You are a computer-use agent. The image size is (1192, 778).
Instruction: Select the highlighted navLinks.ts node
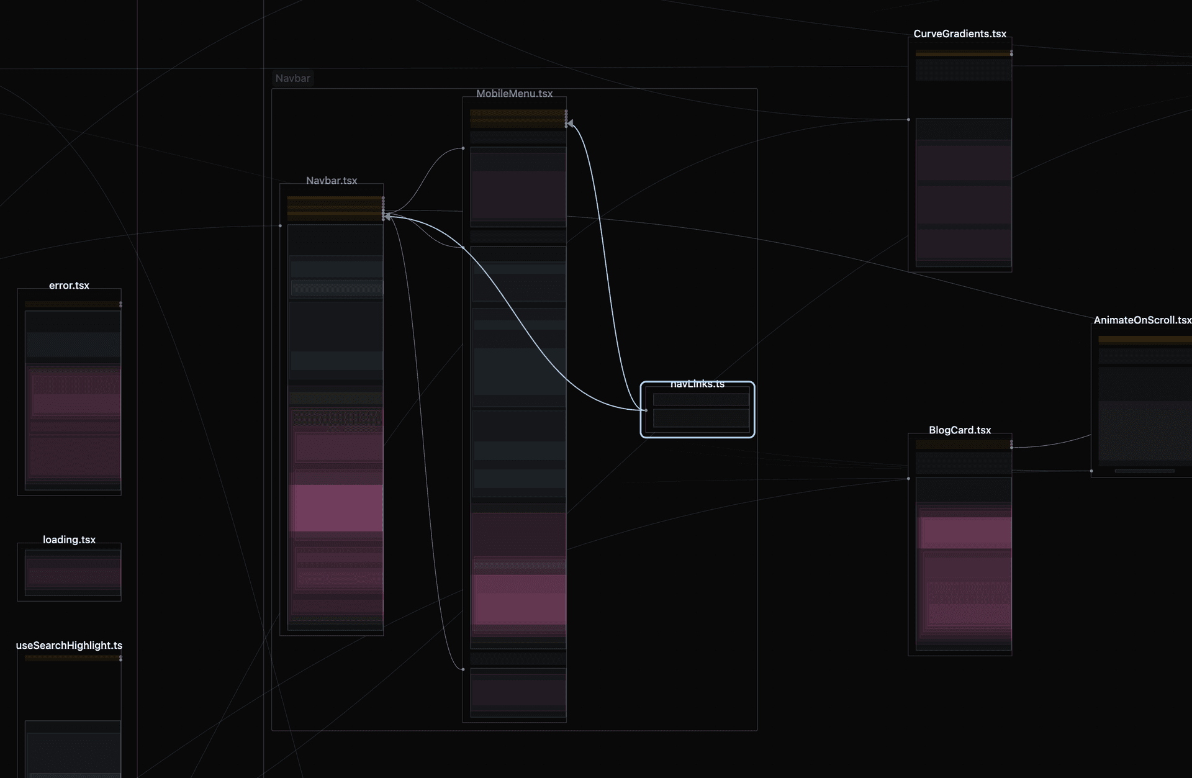click(x=697, y=410)
